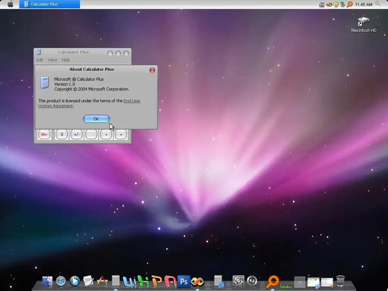Open View menu in Calculator Plus window

tap(52, 60)
